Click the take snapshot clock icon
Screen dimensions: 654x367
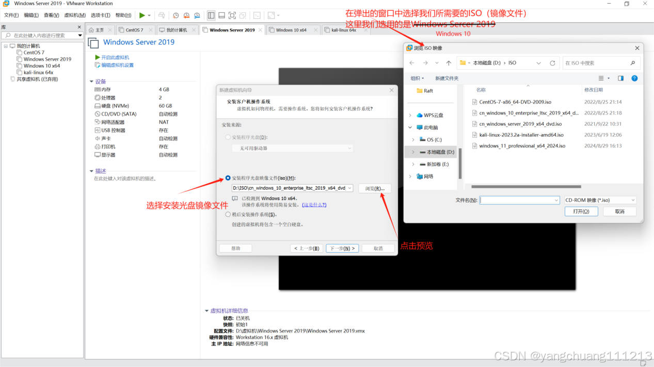176,15
